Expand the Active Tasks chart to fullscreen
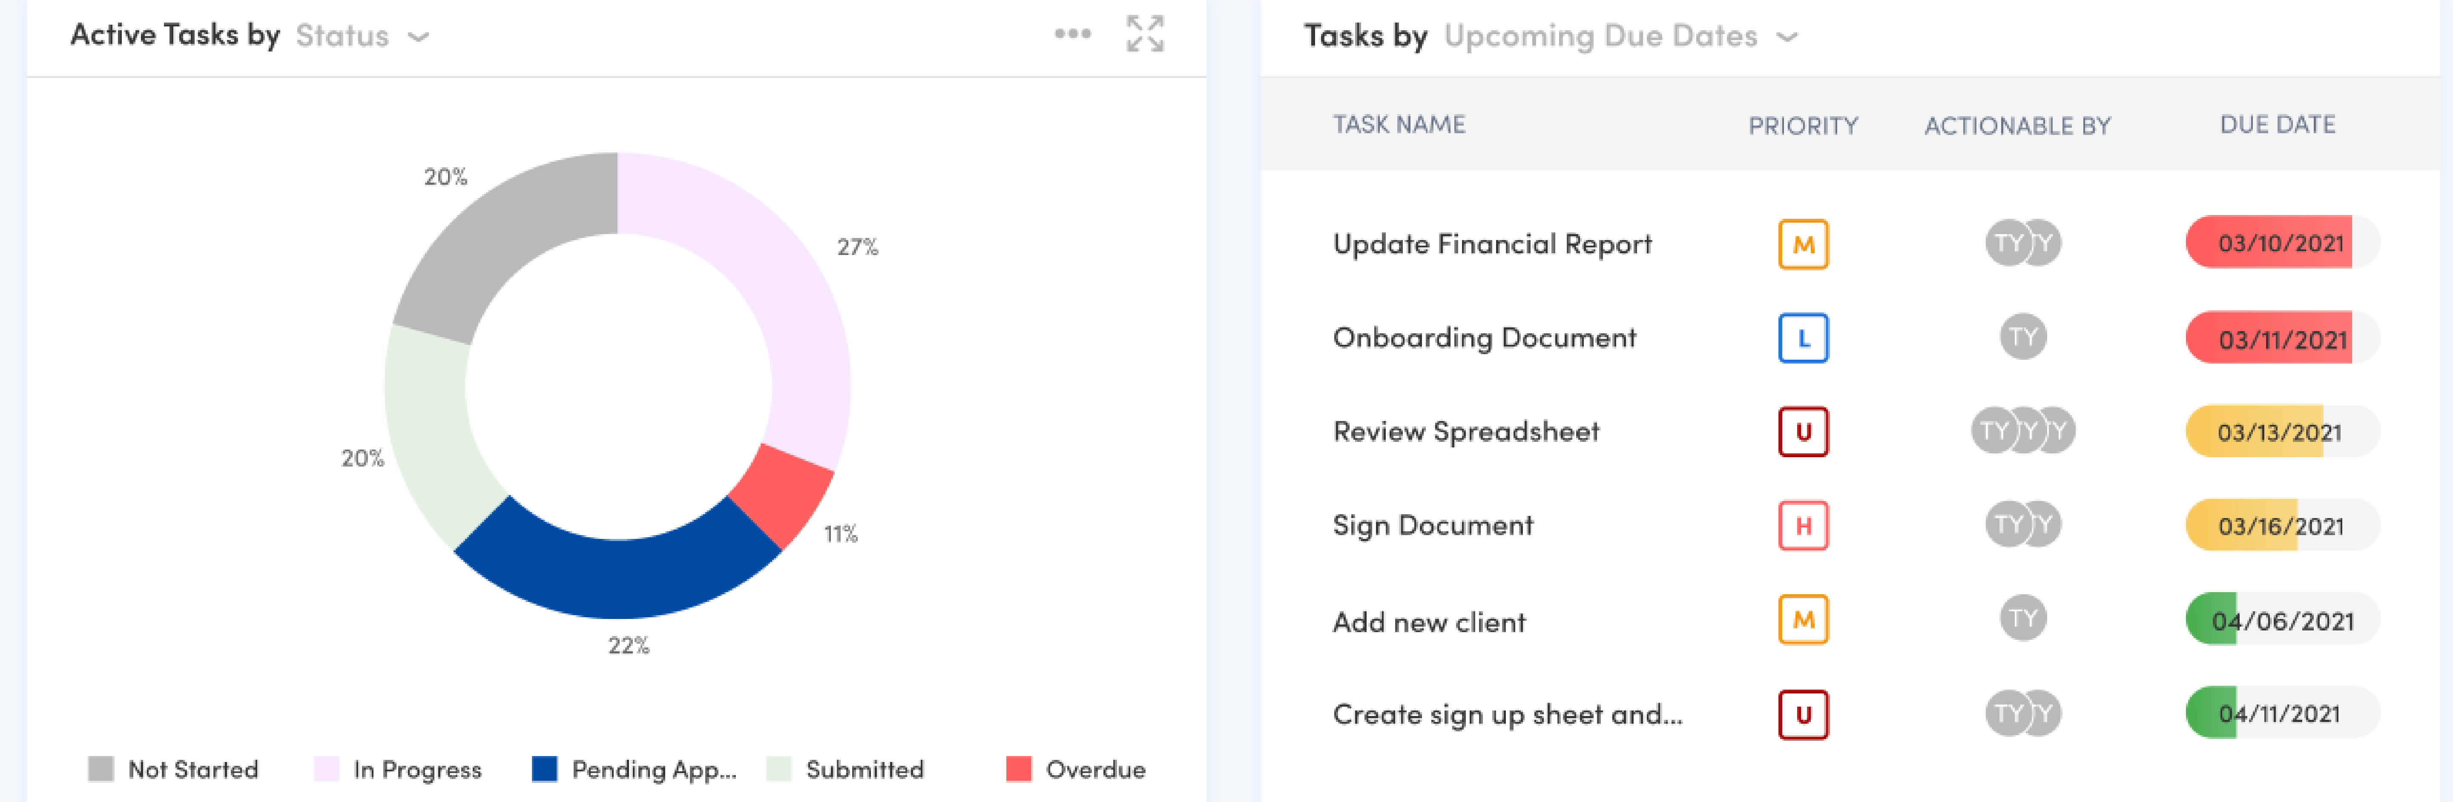 [x=1145, y=34]
